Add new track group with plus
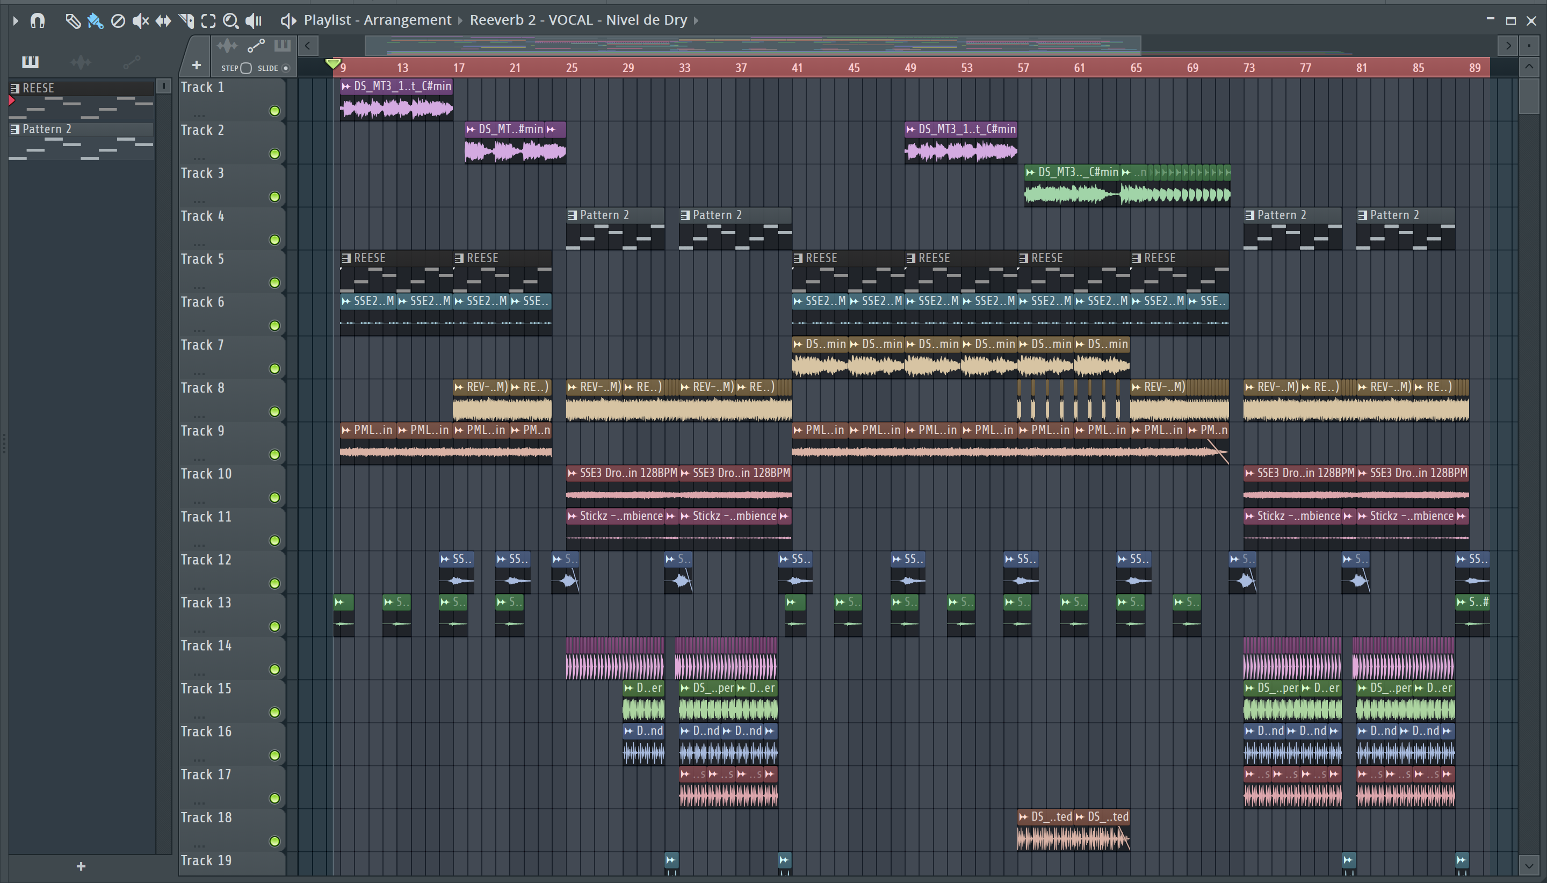1547x883 pixels. (196, 65)
